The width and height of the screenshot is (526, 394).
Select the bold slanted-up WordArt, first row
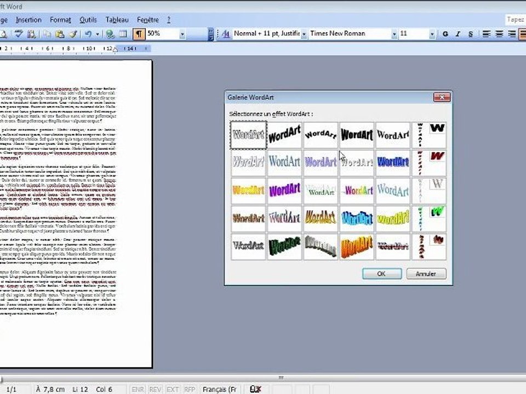[284, 135]
